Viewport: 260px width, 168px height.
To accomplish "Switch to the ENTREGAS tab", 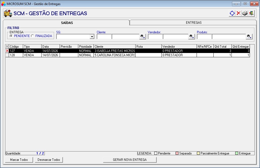I will [193, 23].
